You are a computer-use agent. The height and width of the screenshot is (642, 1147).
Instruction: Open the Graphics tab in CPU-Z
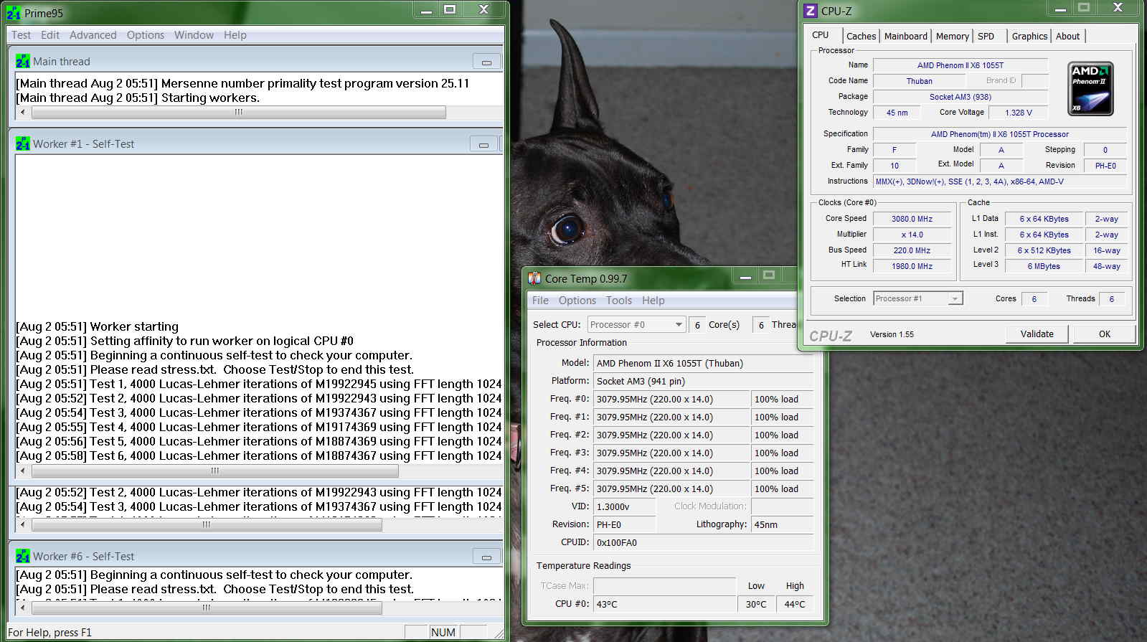[x=1029, y=37]
